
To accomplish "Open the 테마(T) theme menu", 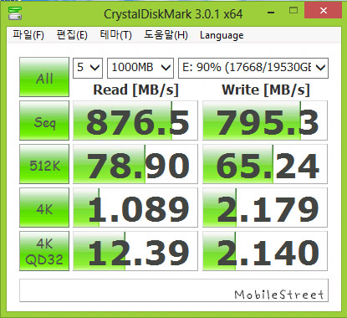I will (115, 35).
